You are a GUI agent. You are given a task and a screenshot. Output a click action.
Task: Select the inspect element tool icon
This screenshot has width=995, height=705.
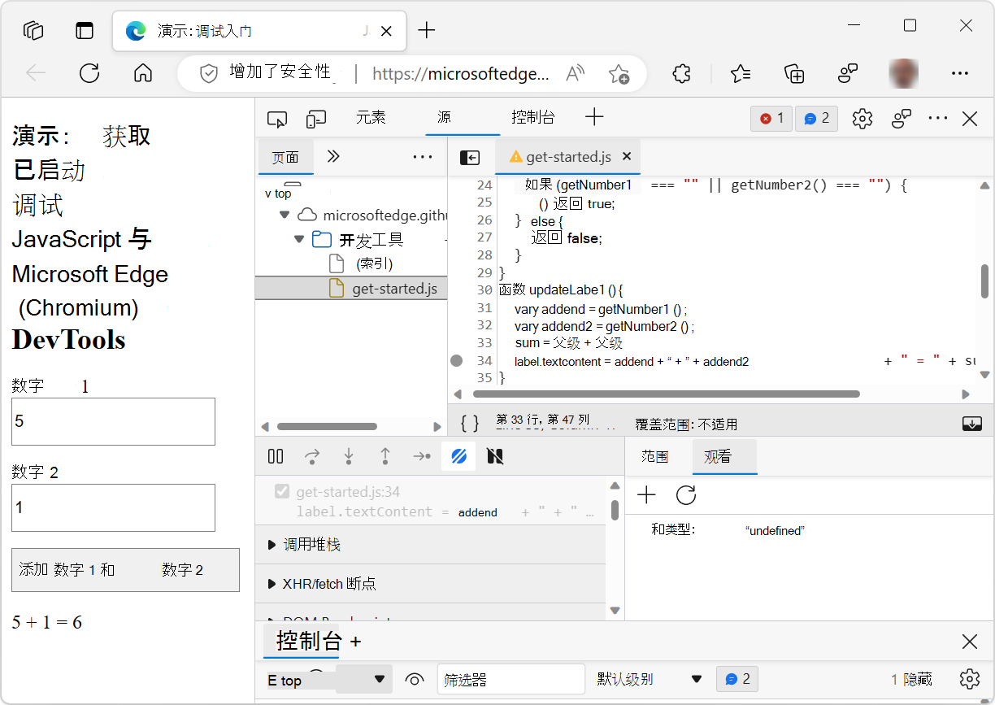pos(277,119)
